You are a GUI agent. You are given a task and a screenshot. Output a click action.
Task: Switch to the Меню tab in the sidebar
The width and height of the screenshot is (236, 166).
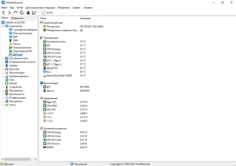[5, 18]
